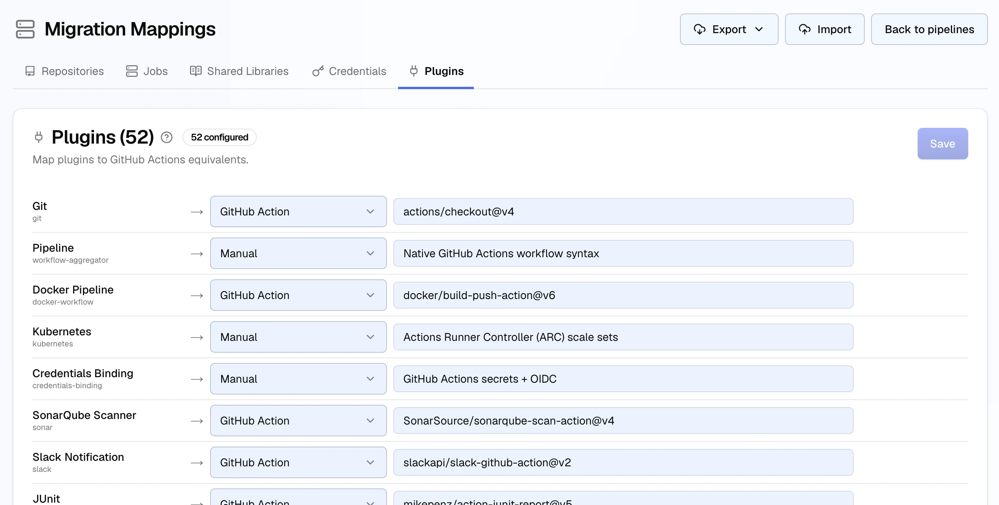Click the Repositories tab icon

click(30, 71)
